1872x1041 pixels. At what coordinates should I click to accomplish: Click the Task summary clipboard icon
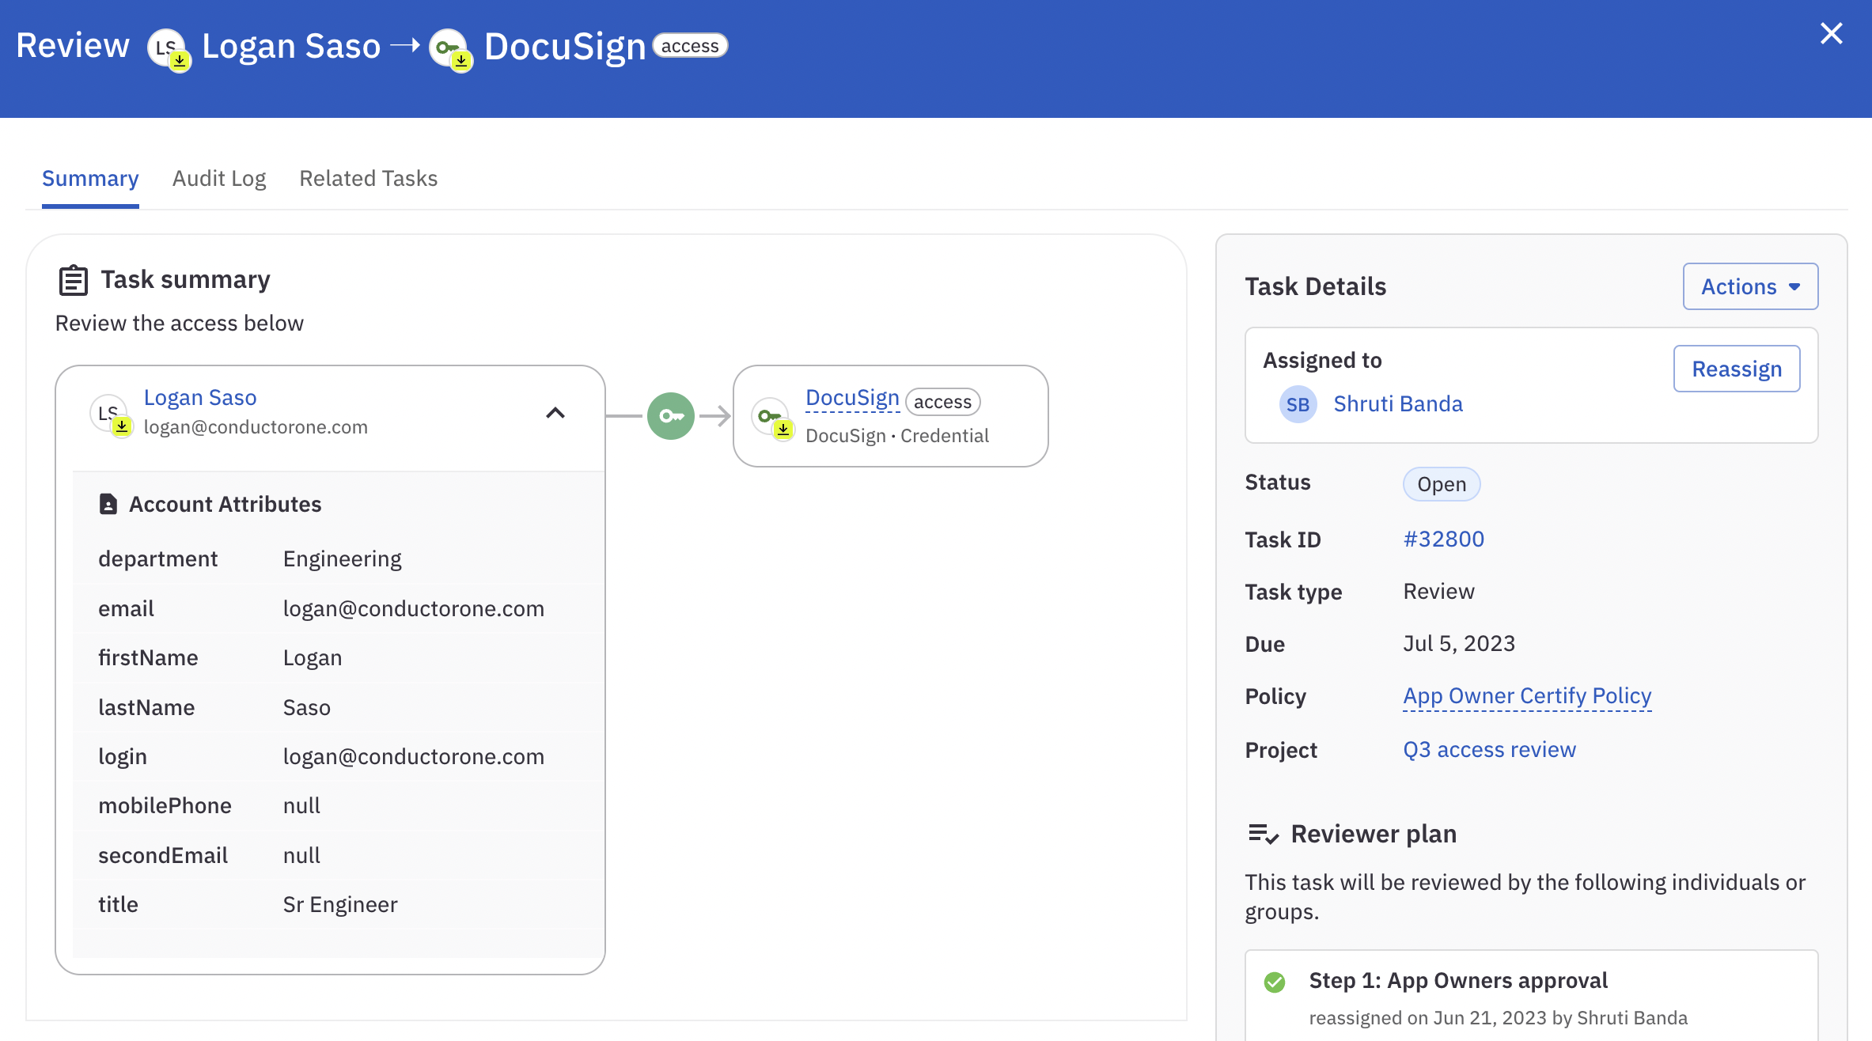[x=74, y=280]
